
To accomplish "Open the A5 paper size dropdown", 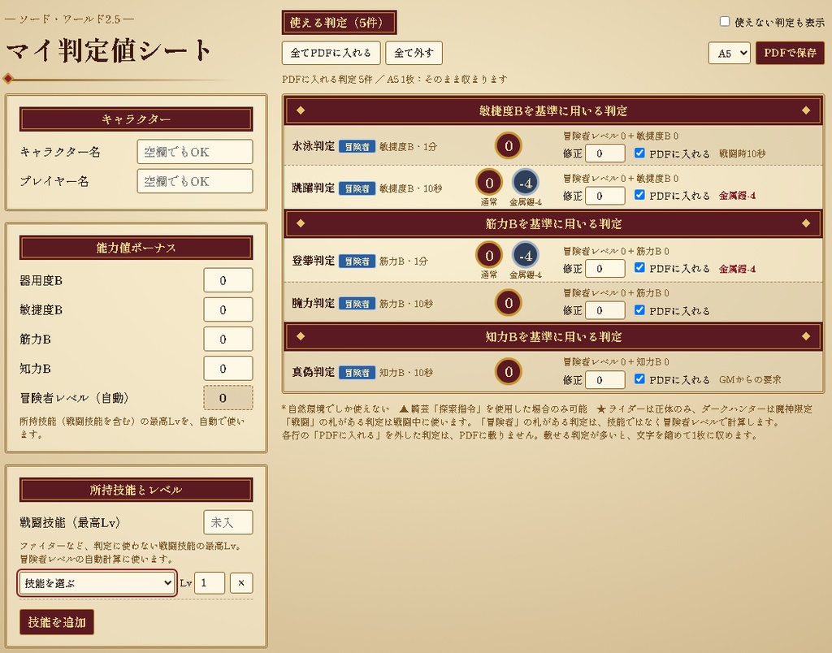I will coord(729,53).
